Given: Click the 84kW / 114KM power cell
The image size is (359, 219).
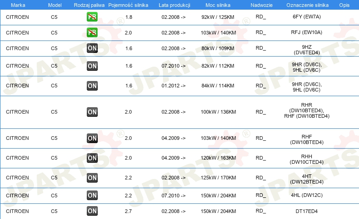Looking at the screenshot, I should [218, 86].
